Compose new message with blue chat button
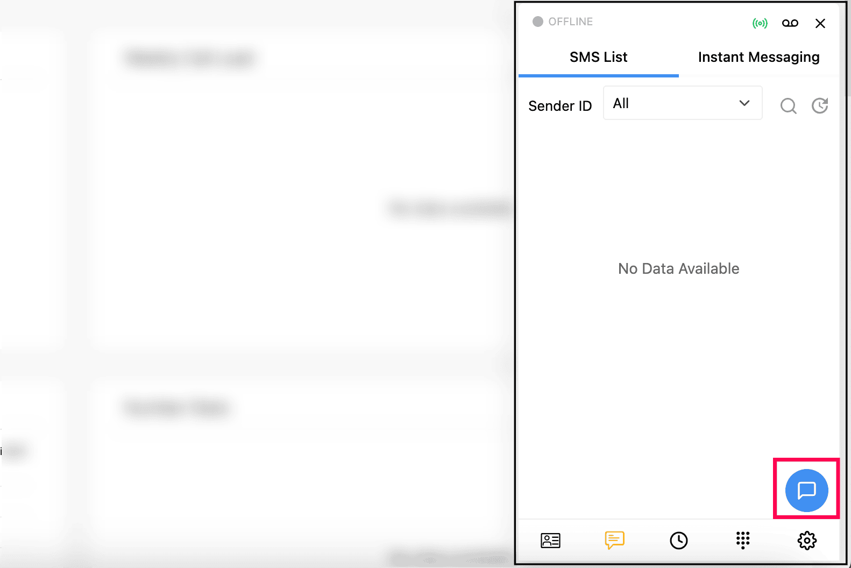The width and height of the screenshot is (851, 568). [x=806, y=490]
